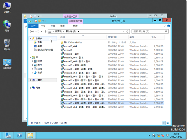187x140 pixels.
Task: Select 下载 in the favorites pane
Action: (40, 42)
